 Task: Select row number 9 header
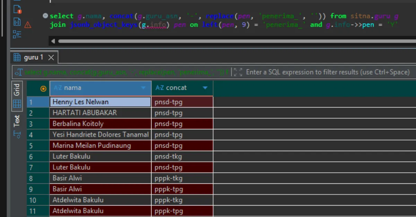(38, 189)
